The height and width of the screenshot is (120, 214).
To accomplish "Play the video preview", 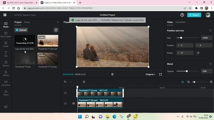I will 112,74.
